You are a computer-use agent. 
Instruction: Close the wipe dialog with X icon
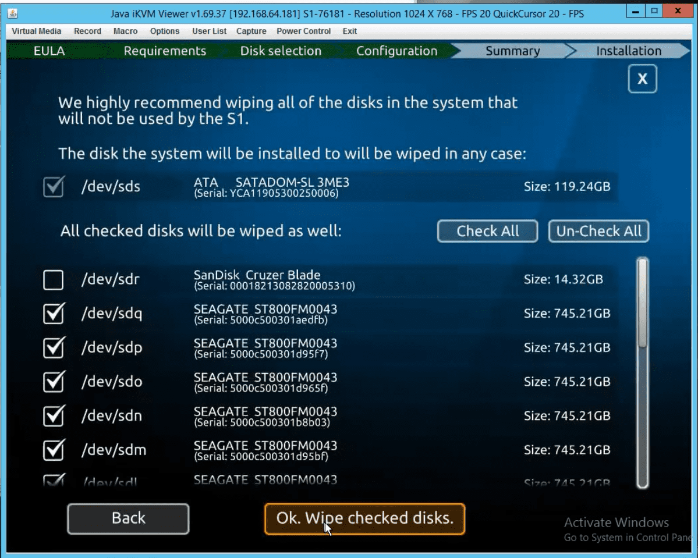click(x=642, y=79)
